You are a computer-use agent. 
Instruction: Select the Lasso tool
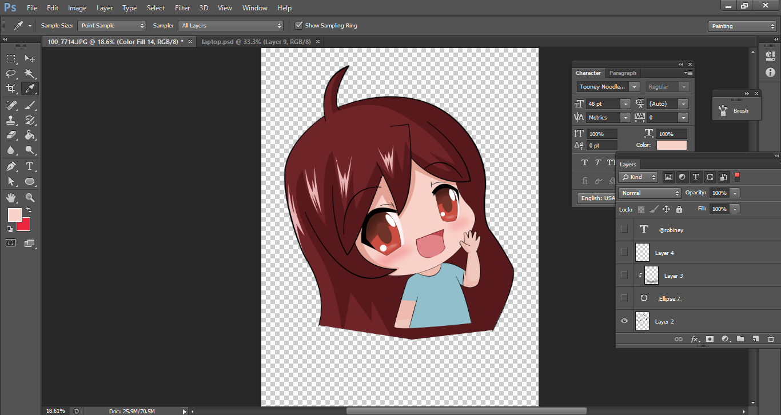[11, 74]
